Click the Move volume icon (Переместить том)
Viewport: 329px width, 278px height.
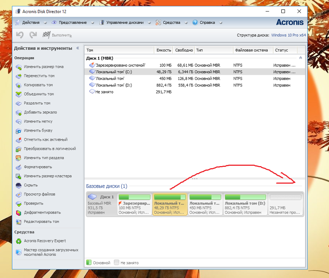tap(19, 76)
